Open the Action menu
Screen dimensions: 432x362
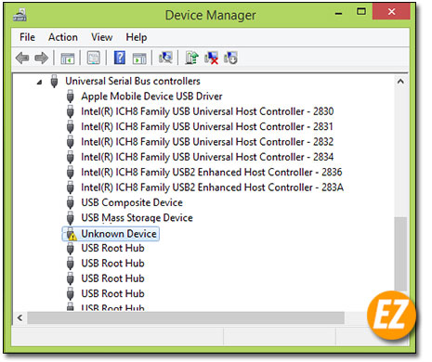click(63, 37)
